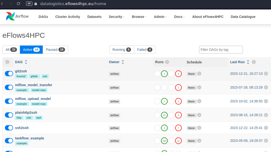Click the Filter DAGs by tag field
The image size is (271, 152).
pyautogui.click(x=221, y=50)
